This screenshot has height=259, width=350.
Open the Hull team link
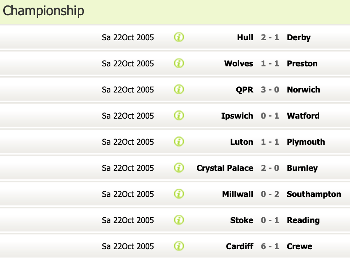245,37
